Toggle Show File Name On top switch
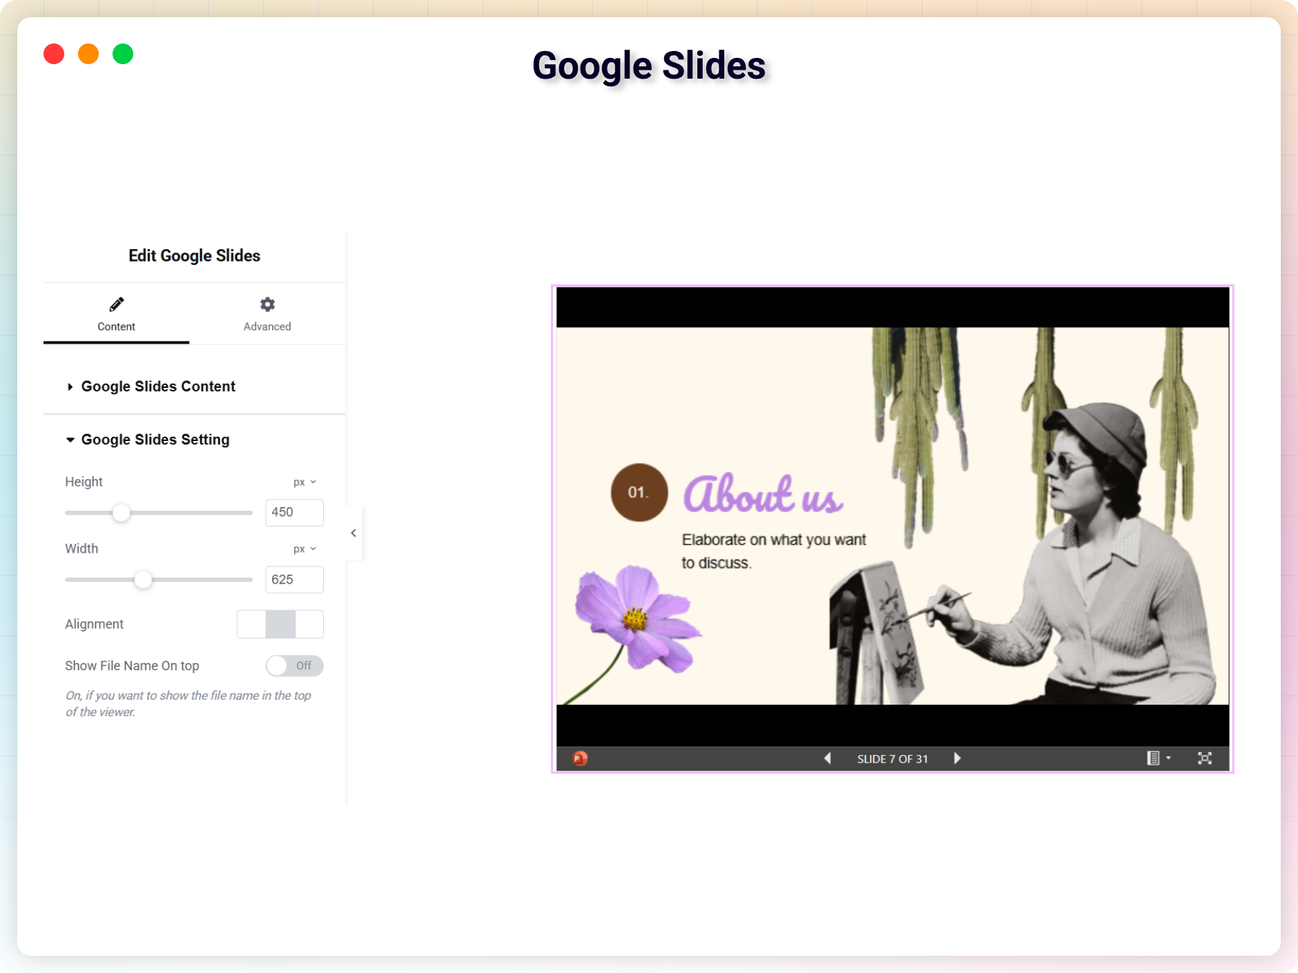Screen dimensions: 1298x973 (x=295, y=666)
